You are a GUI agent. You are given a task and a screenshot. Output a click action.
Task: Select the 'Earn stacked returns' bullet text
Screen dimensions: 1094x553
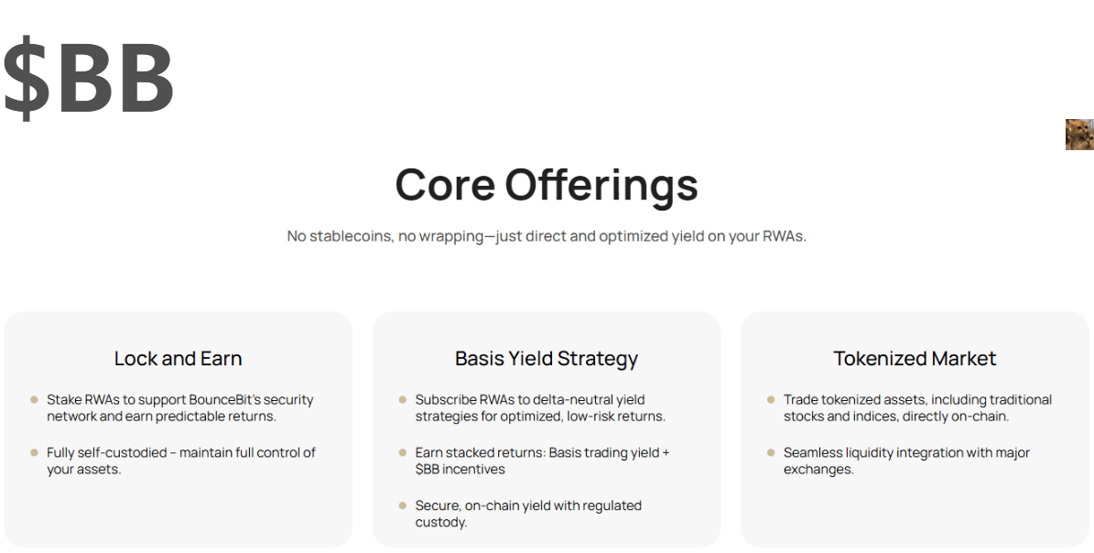[542, 461]
